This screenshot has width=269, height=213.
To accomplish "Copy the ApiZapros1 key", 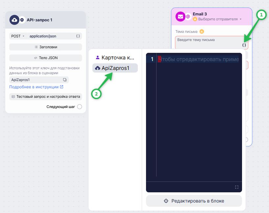I will (65, 80).
